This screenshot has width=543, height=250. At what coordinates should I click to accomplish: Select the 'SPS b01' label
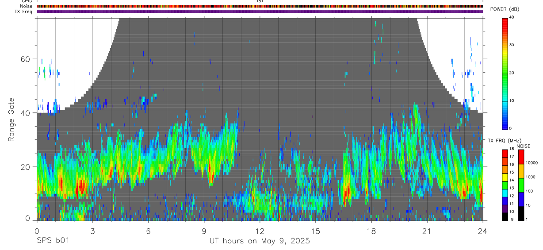click(53, 241)
